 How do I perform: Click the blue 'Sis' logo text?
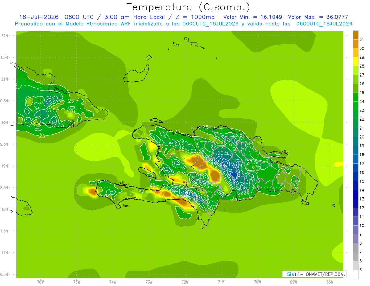[x=290, y=274]
